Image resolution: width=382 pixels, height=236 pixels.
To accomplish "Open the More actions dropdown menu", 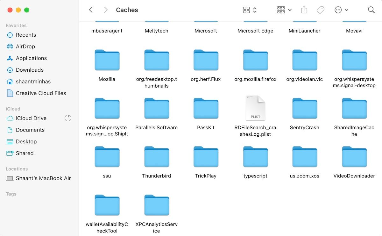I will point(341,10).
